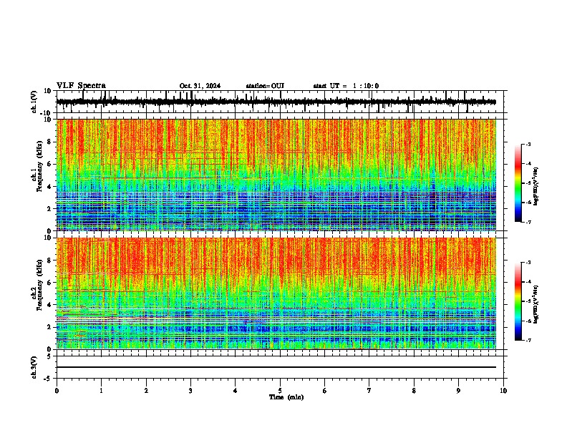Click the "ch.1(V)" waveform axis label
Viewport: 567px width, 438px height.
pos(34,102)
